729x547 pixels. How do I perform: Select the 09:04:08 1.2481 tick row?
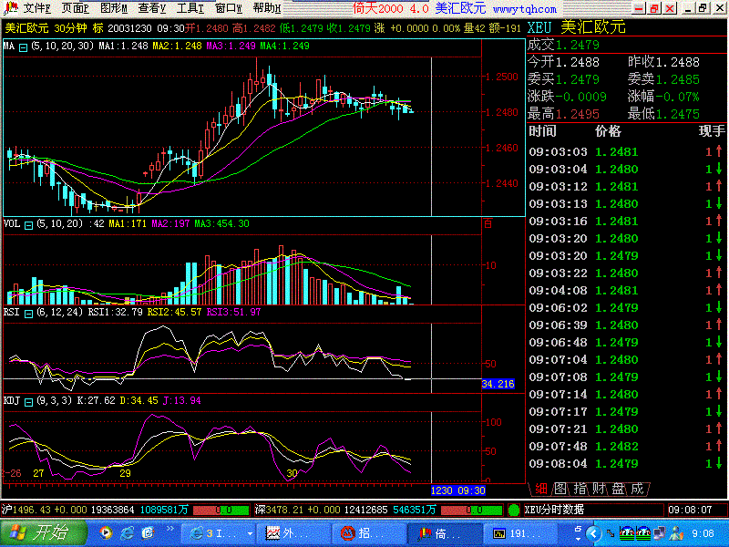point(626,291)
